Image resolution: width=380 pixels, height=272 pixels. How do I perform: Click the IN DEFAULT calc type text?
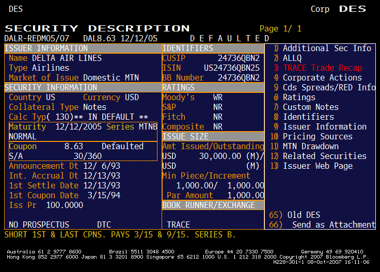[x=111, y=117]
